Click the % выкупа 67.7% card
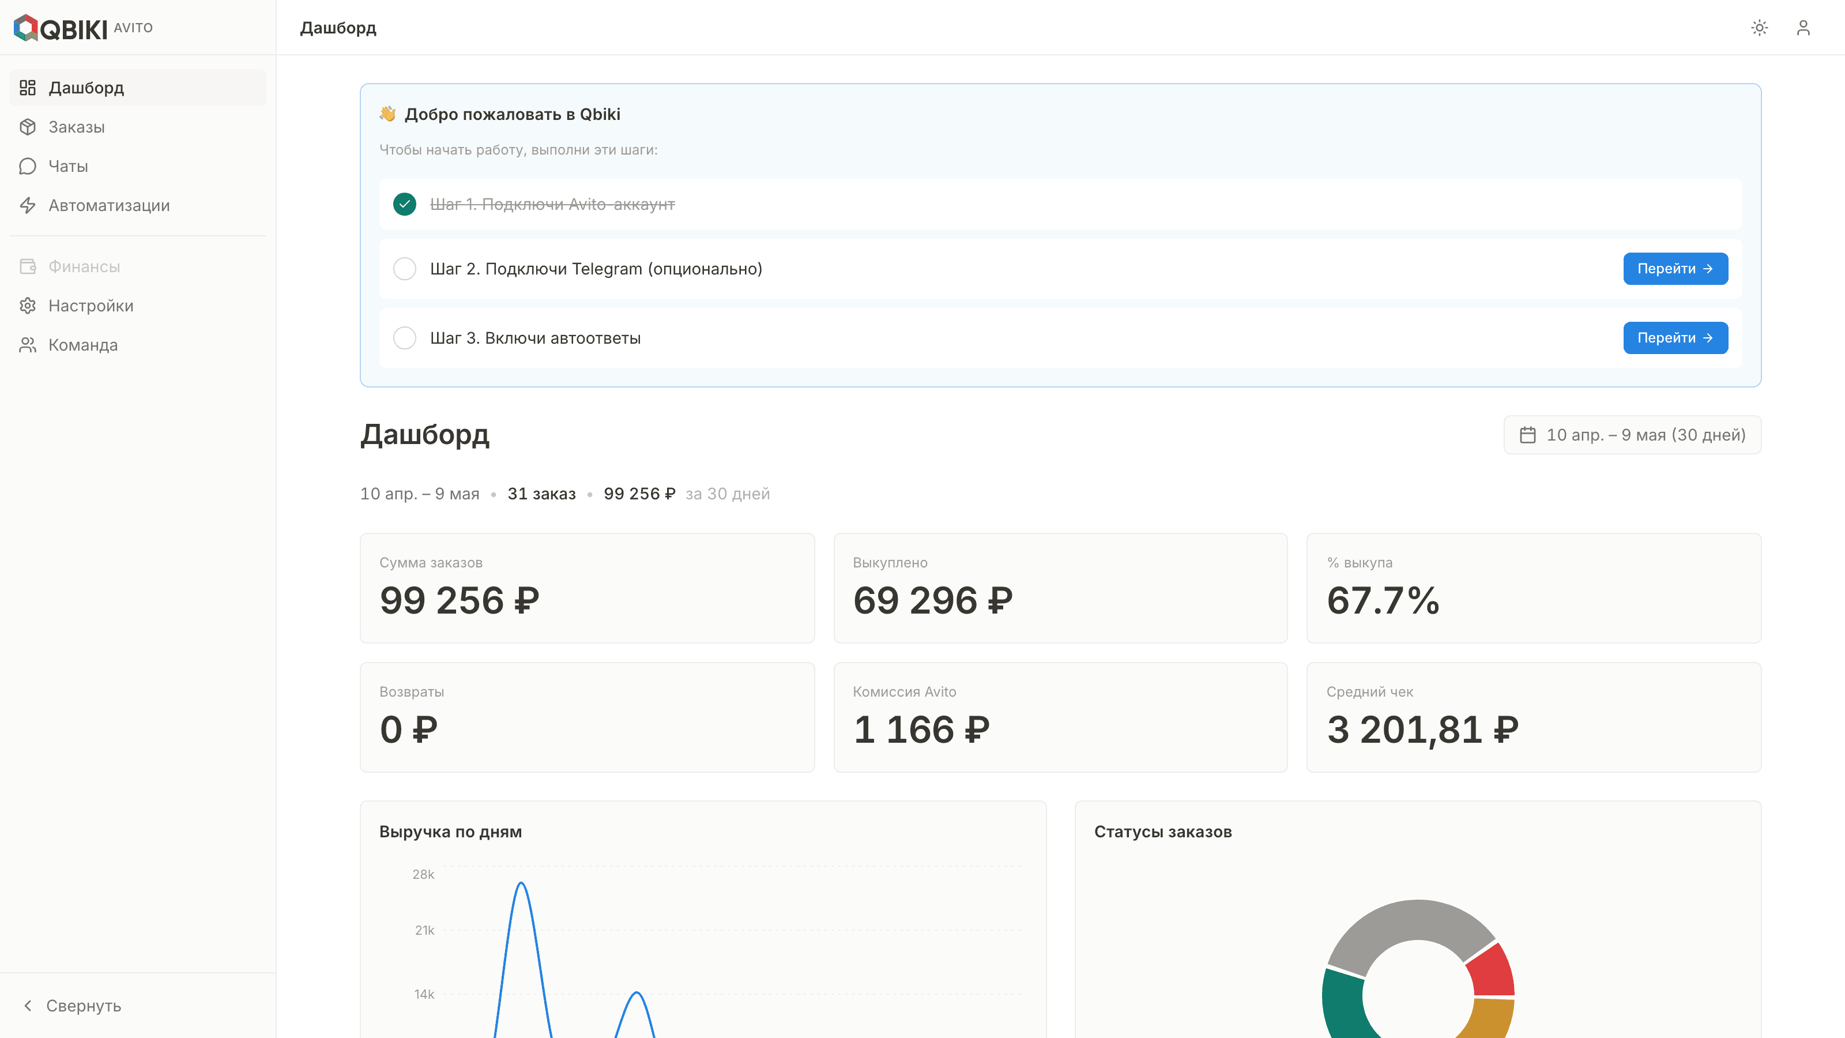Viewport: 1845px width, 1038px height. point(1534,588)
